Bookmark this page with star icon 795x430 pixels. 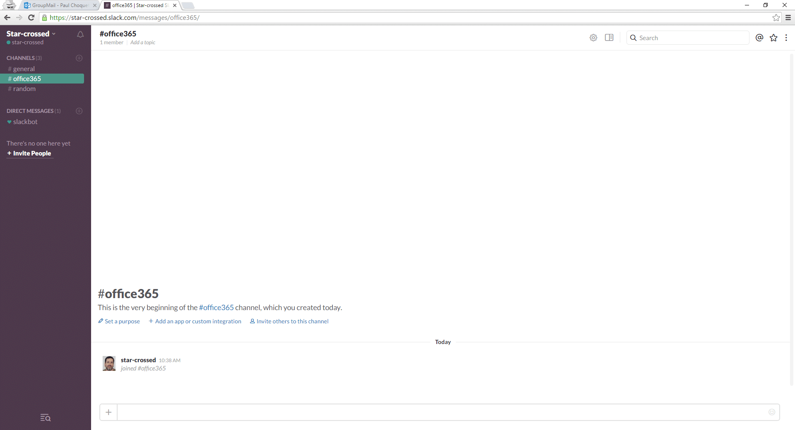point(776,17)
